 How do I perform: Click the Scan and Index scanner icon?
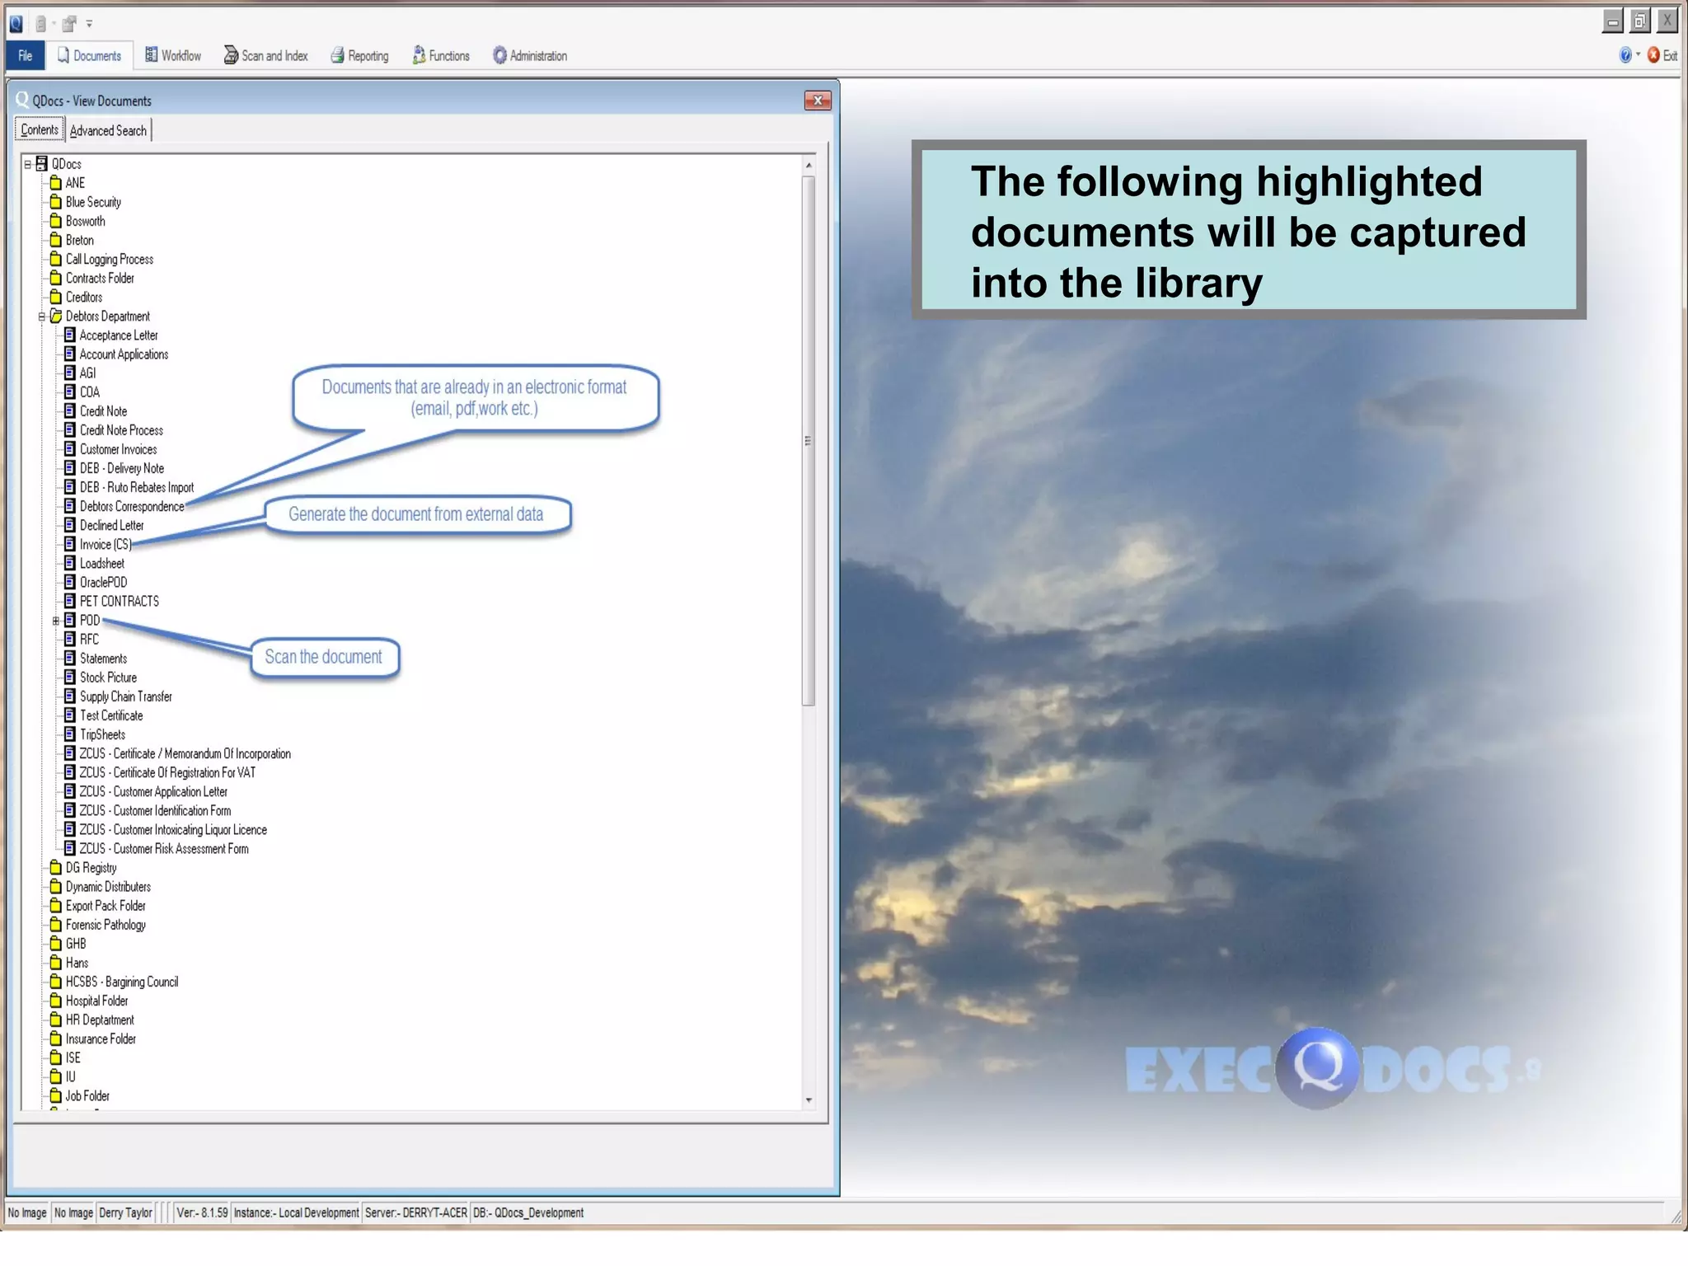[x=231, y=55]
